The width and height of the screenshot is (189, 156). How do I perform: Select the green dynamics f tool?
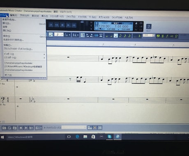coord(167,36)
